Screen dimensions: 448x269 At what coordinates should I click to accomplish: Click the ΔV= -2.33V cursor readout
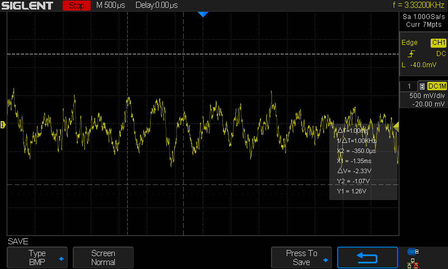pyautogui.click(x=354, y=171)
